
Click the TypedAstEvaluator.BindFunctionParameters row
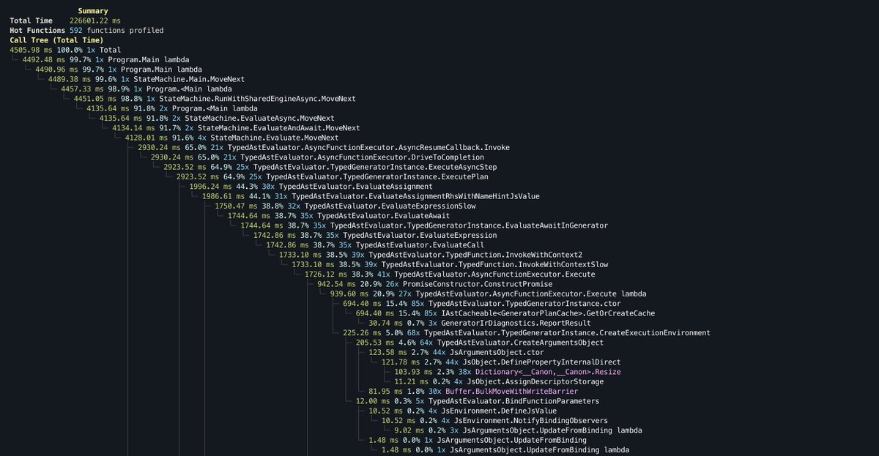[x=478, y=400]
